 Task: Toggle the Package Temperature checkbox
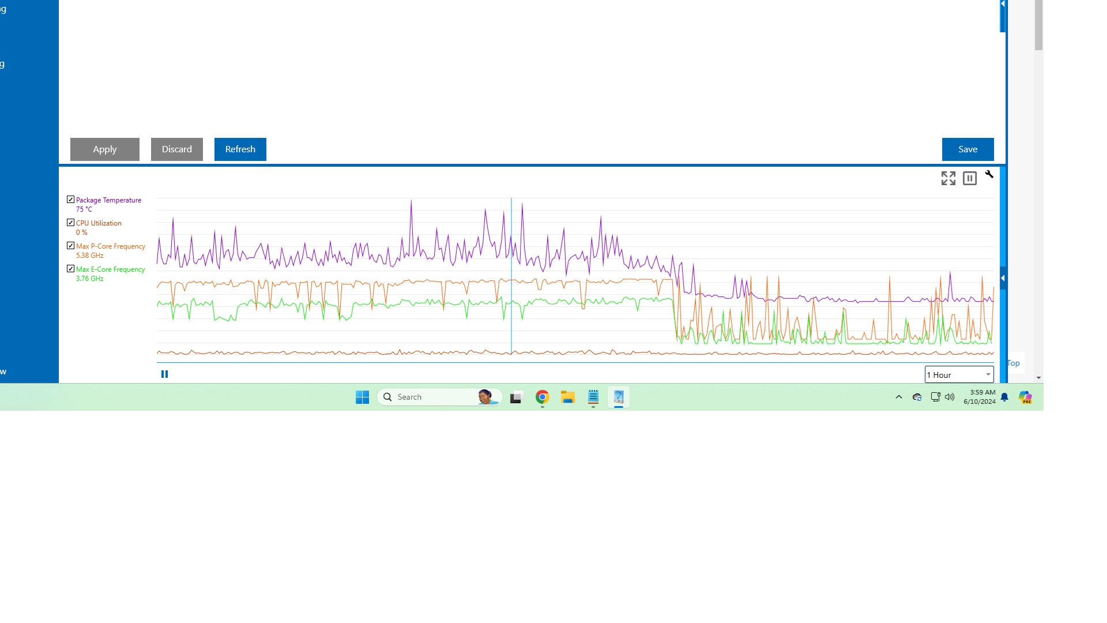click(70, 200)
